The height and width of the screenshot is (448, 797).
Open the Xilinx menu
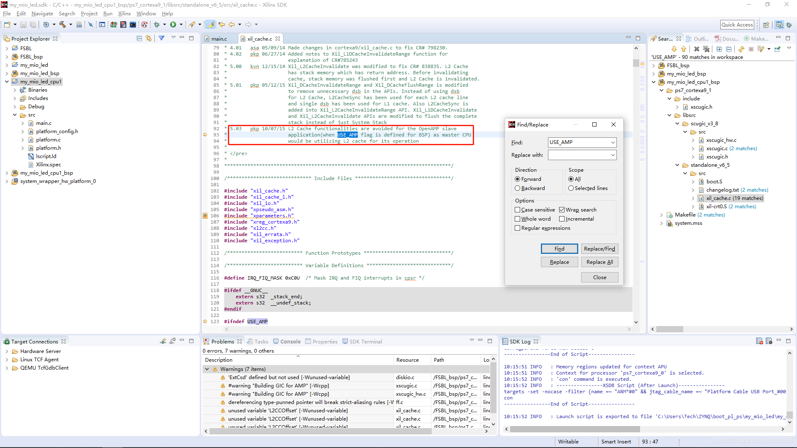(124, 14)
